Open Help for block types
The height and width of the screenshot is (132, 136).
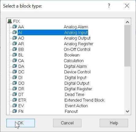[114, 123]
